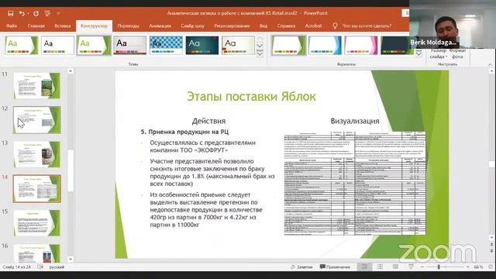Open the Рецензирование ribbon tab
This screenshot has width=496, height=279.
click(x=232, y=26)
